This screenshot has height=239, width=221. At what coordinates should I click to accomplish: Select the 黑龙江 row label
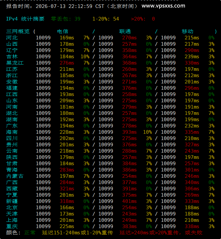[x=15, y=63]
